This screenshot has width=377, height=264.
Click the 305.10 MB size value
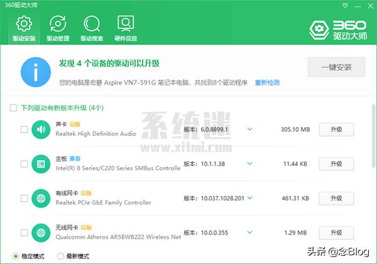tap(295, 129)
